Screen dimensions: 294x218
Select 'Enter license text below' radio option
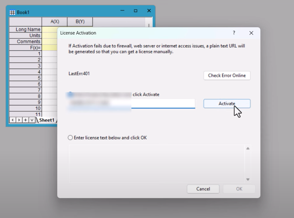[x=70, y=138]
